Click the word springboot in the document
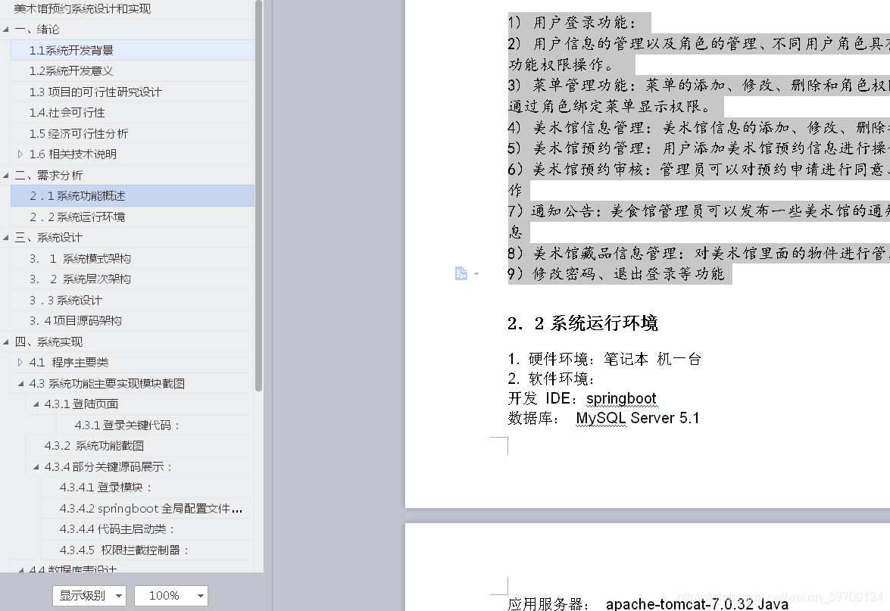 pyautogui.click(x=621, y=398)
